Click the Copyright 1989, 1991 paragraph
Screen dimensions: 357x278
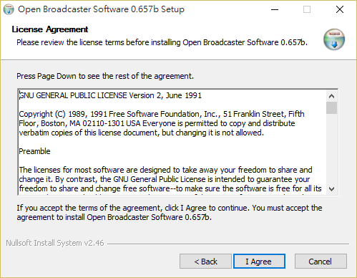tap(162, 123)
